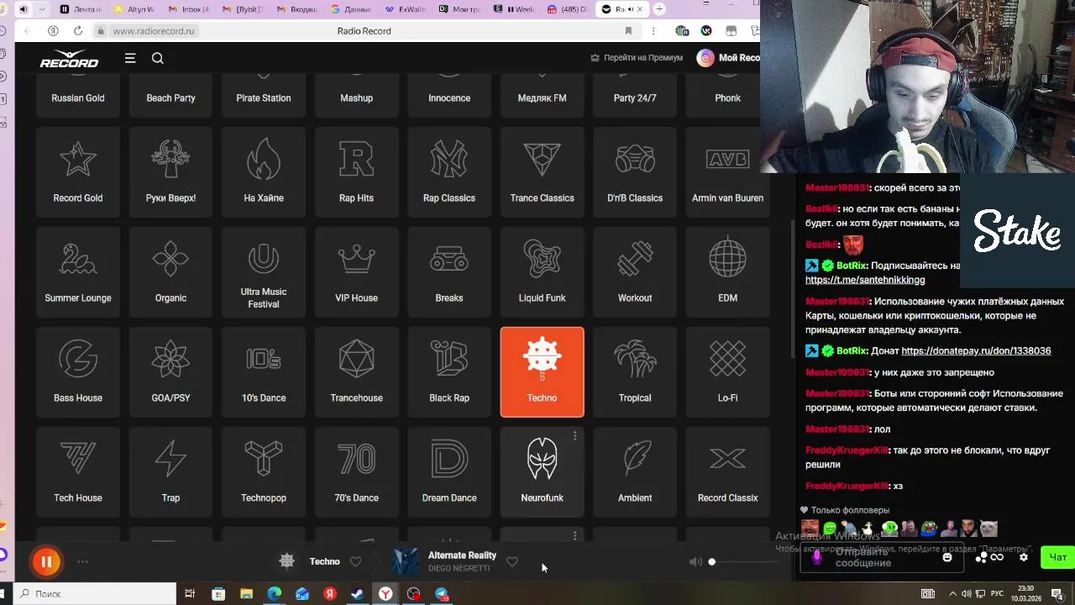Play the Breaks station
The image size is (1075, 605).
449,271
